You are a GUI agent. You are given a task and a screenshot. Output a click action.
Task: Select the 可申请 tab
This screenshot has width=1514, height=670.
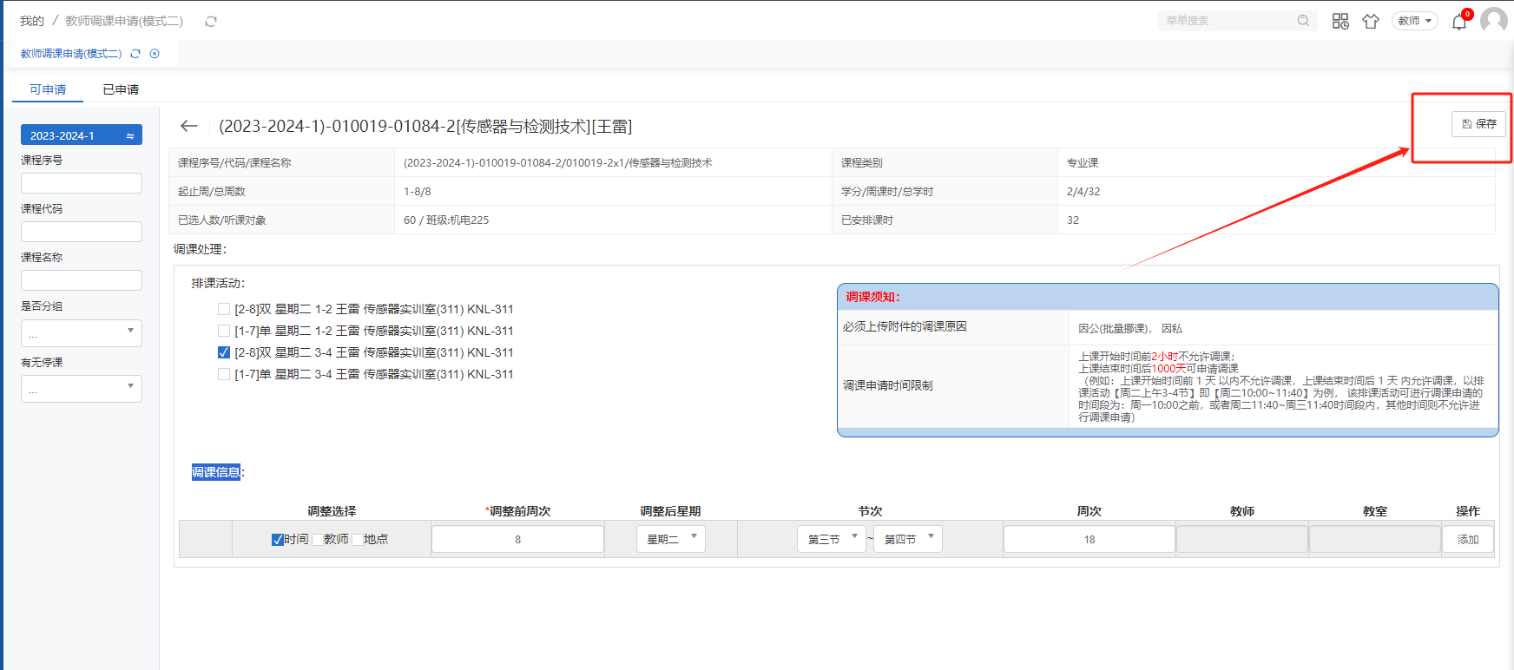click(x=48, y=89)
